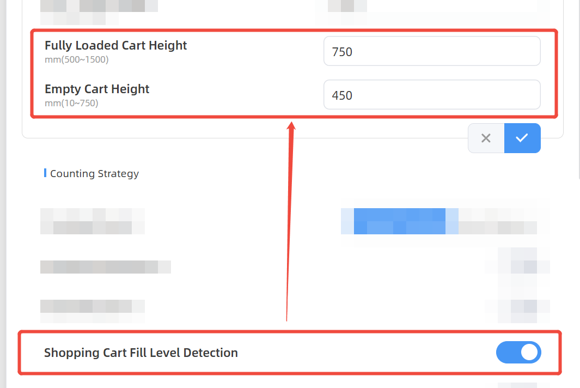Disable Shopping Cart Fill Level Detection switch
Screen dimensions: 580x388
pyautogui.click(x=518, y=353)
